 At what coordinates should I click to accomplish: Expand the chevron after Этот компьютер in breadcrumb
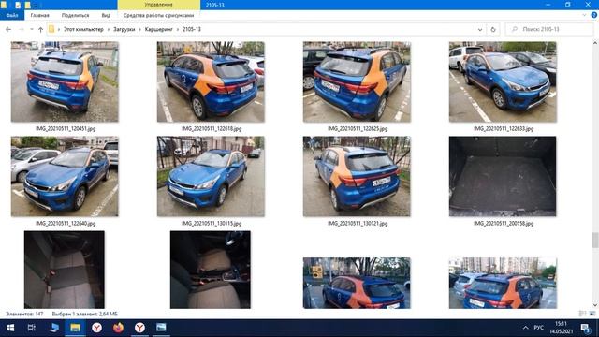pos(109,29)
